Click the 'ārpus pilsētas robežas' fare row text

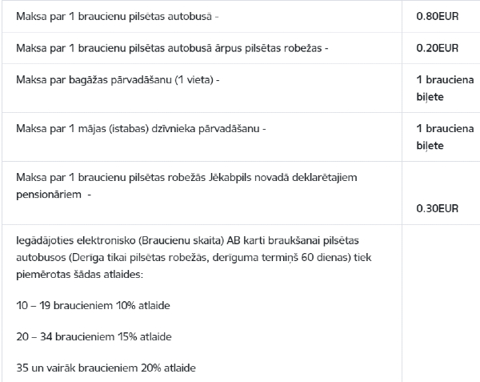pyautogui.click(x=268, y=48)
